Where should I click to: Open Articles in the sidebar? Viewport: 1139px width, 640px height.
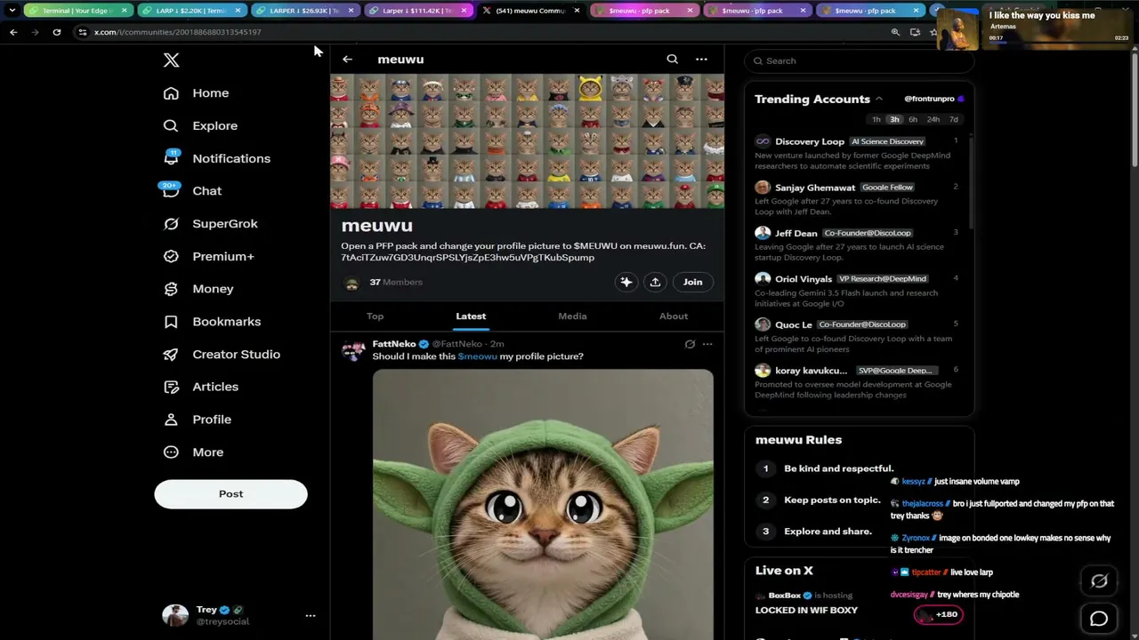coord(200,387)
